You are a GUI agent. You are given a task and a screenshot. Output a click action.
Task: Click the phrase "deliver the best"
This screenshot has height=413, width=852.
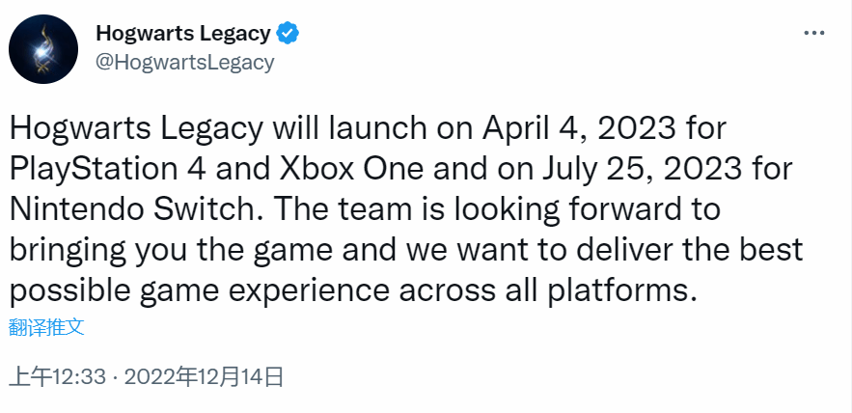point(689,249)
